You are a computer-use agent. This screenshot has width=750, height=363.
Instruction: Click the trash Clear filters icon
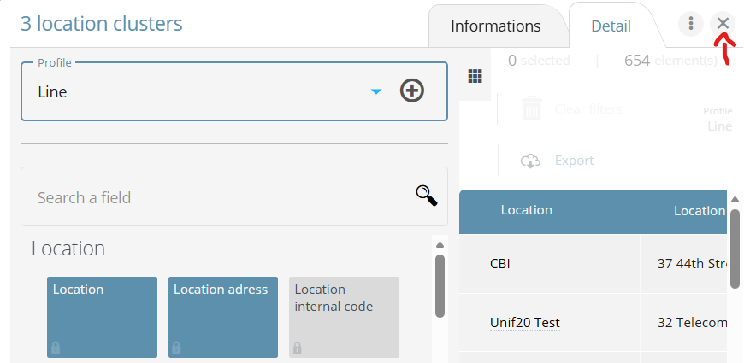pyautogui.click(x=532, y=109)
